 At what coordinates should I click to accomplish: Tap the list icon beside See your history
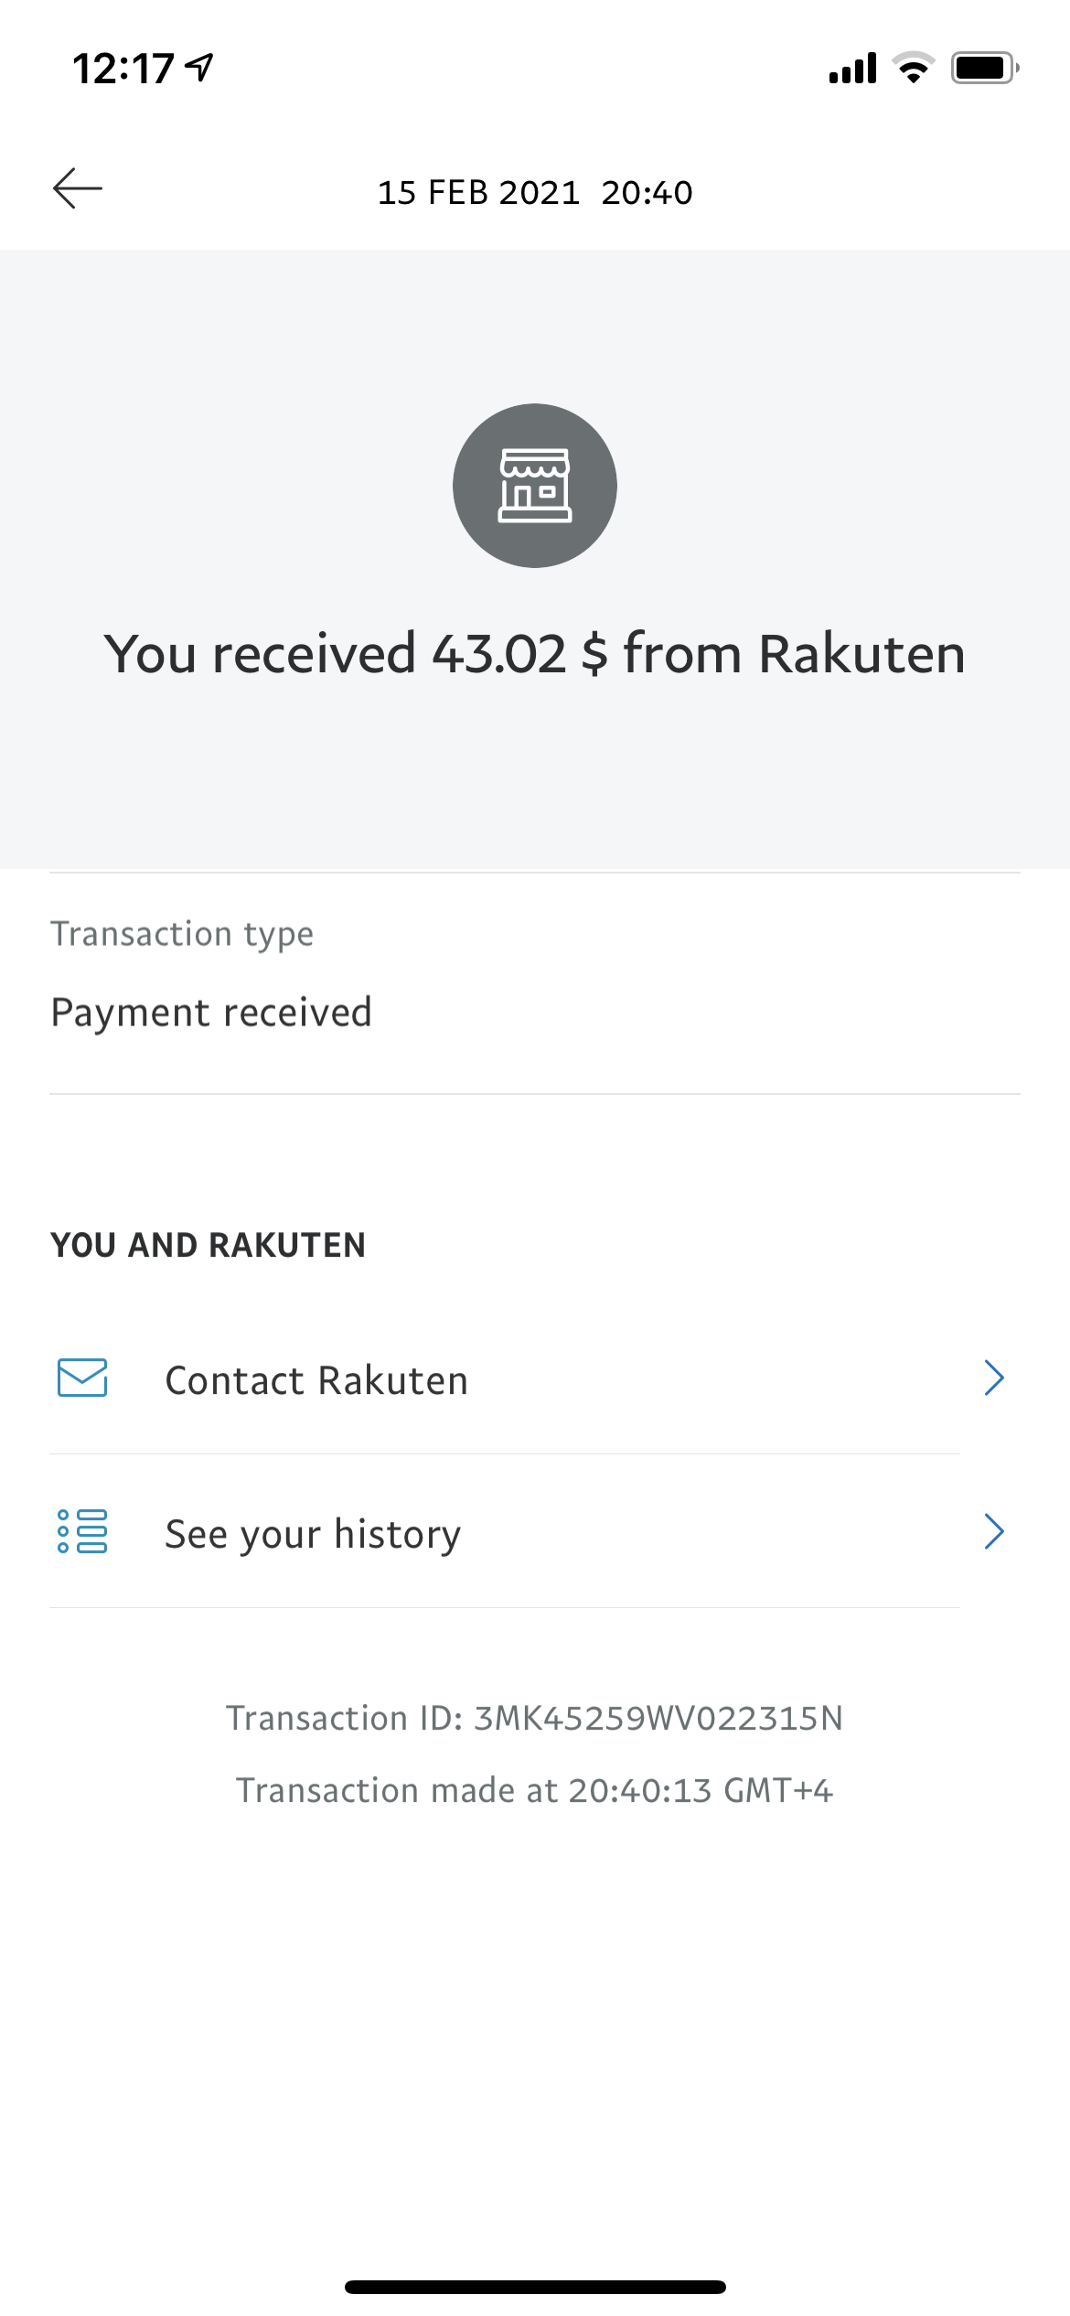pyautogui.click(x=82, y=1531)
